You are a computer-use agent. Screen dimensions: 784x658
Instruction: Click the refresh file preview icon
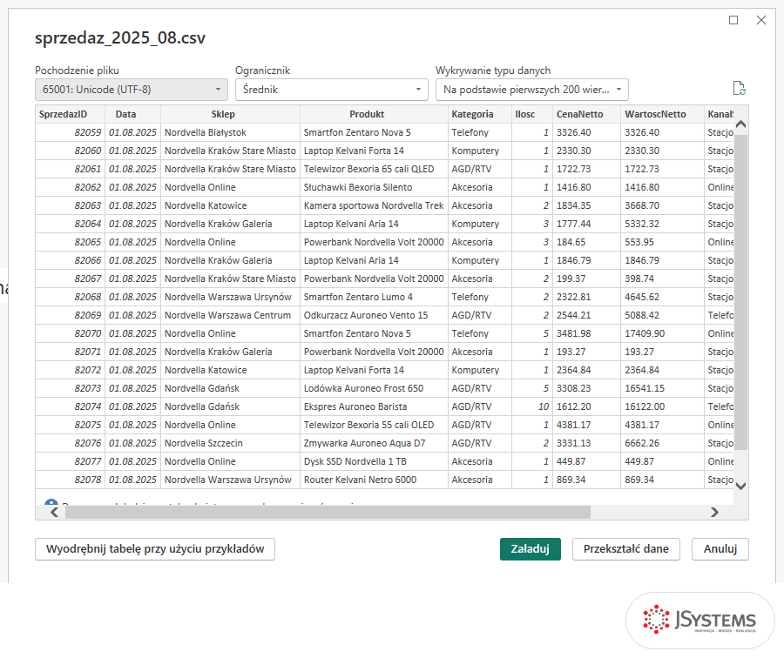click(x=739, y=89)
